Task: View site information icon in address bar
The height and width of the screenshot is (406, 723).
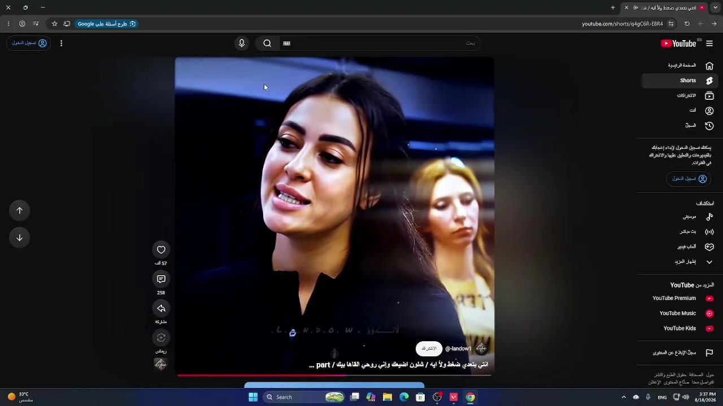Action: (671, 24)
